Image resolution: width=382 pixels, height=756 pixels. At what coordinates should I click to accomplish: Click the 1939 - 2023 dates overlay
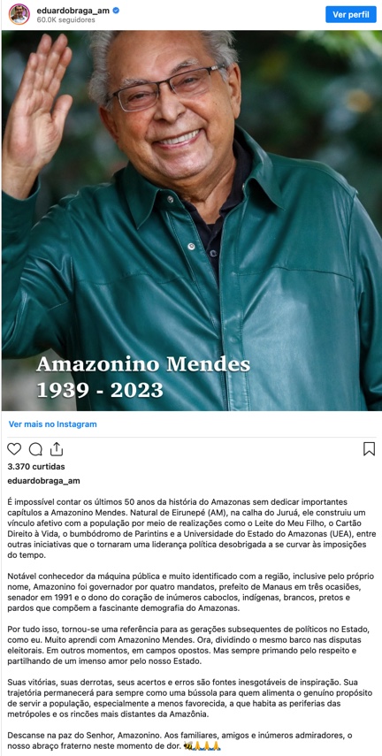(100, 390)
